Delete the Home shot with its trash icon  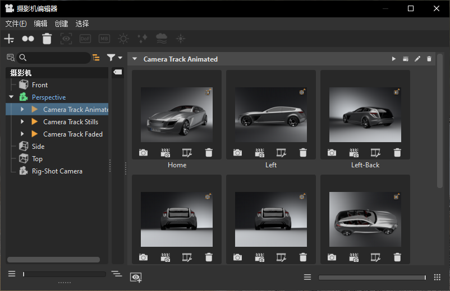[209, 153]
